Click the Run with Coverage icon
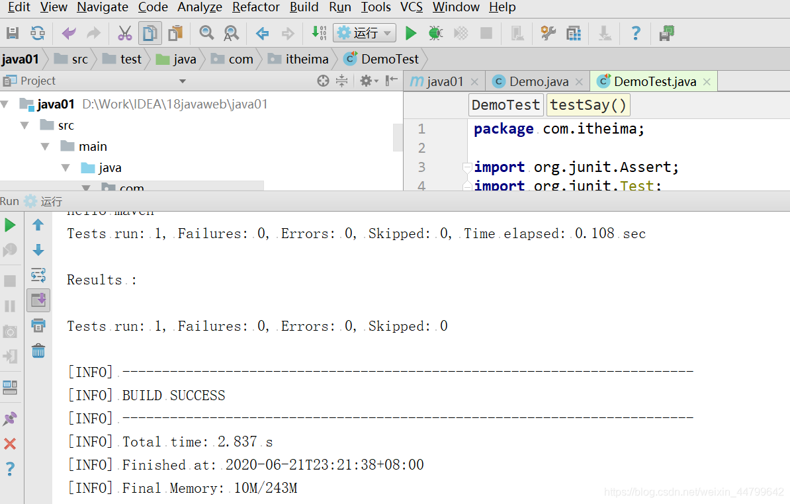The image size is (790, 504). coord(461,34)
